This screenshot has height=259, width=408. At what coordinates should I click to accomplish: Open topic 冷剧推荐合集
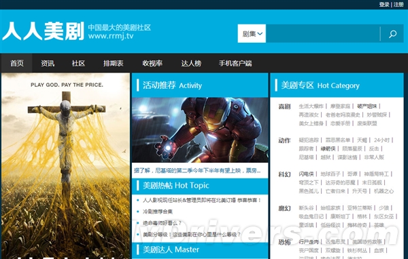[158, 212]
